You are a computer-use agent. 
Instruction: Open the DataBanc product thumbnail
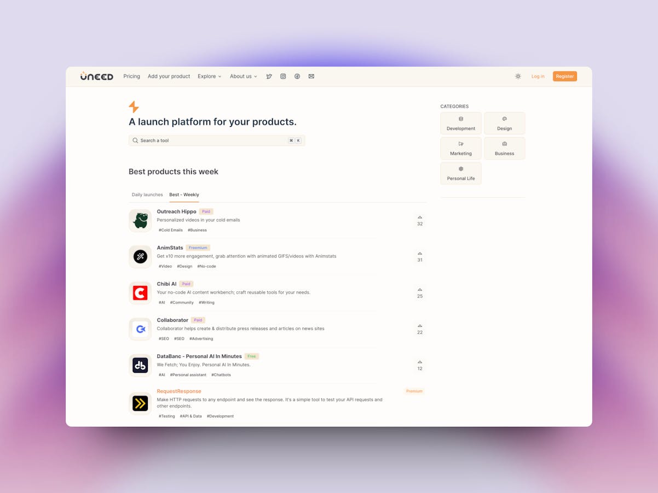140,366
